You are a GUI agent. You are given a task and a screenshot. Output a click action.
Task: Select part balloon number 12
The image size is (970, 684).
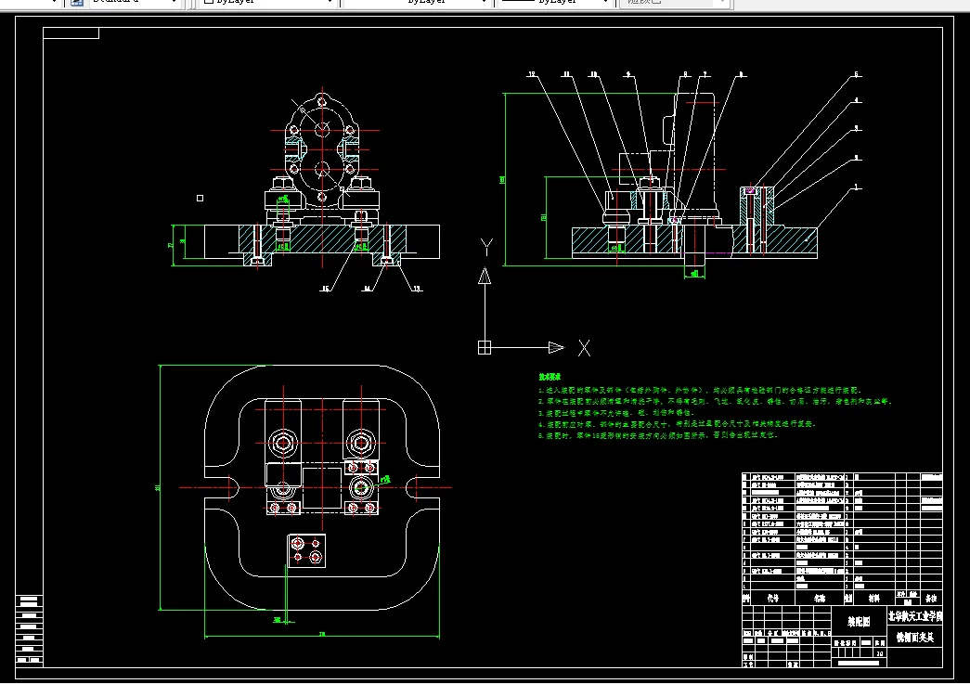[531, 74]
